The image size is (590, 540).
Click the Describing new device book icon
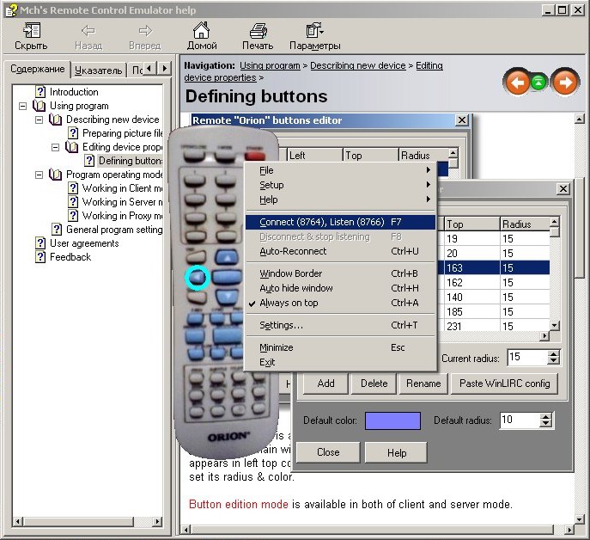pyautogui.click(x=55, y=120)
